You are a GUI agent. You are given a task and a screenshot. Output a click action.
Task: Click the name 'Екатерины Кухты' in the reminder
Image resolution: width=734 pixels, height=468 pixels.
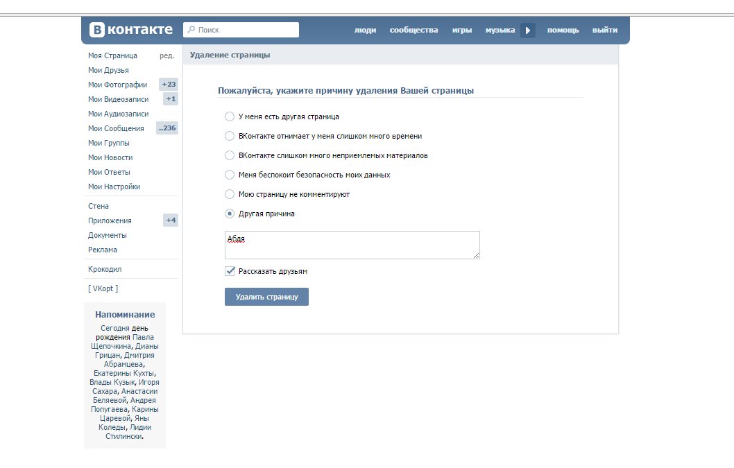point(124,373)
